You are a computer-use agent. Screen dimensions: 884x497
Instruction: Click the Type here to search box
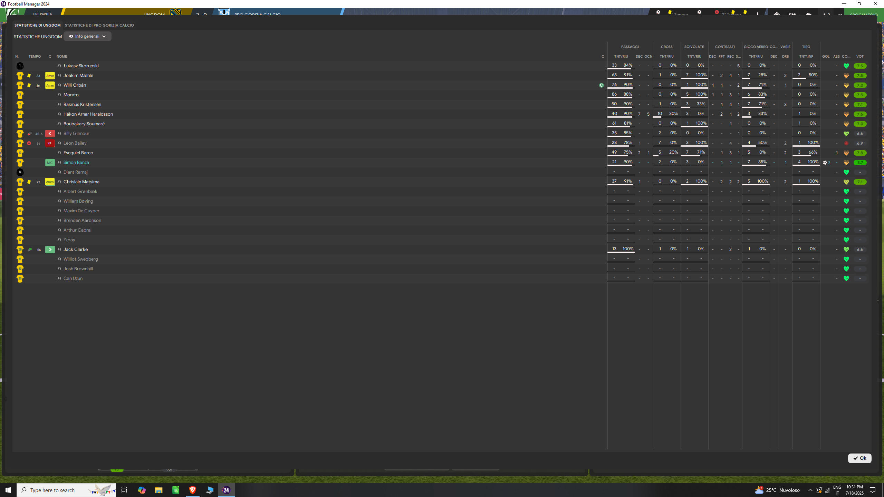[66, 490]
